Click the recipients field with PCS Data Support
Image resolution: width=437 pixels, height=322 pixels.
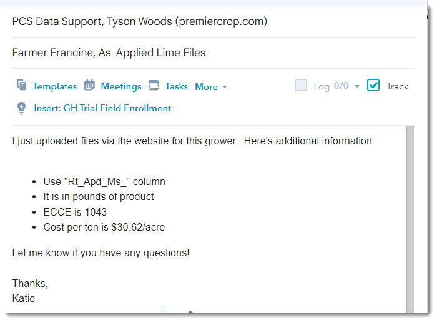click(x=140, y=21)
